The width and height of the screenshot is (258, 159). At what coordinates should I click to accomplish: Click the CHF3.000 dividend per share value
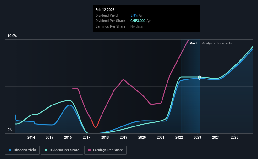tap(138, 21)
